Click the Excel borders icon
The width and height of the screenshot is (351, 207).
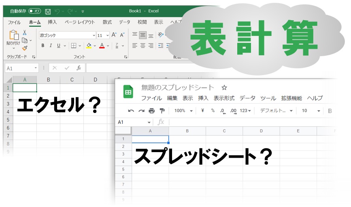tap(74, 46)
